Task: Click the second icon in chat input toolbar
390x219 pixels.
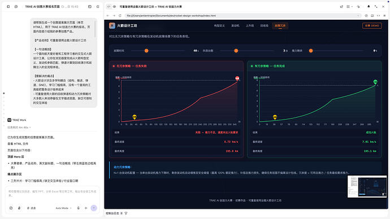Action: (x=19, y=208)
